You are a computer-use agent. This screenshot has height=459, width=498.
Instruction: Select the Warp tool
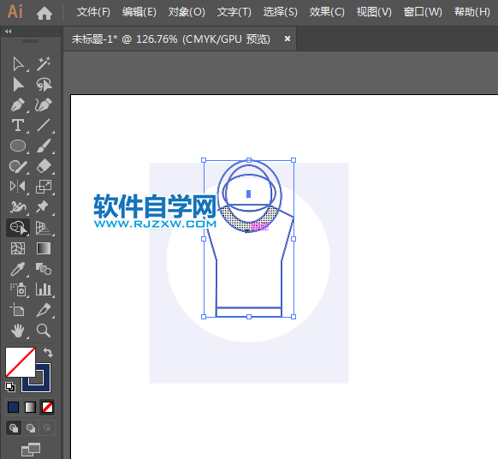(x=18, y=207)
